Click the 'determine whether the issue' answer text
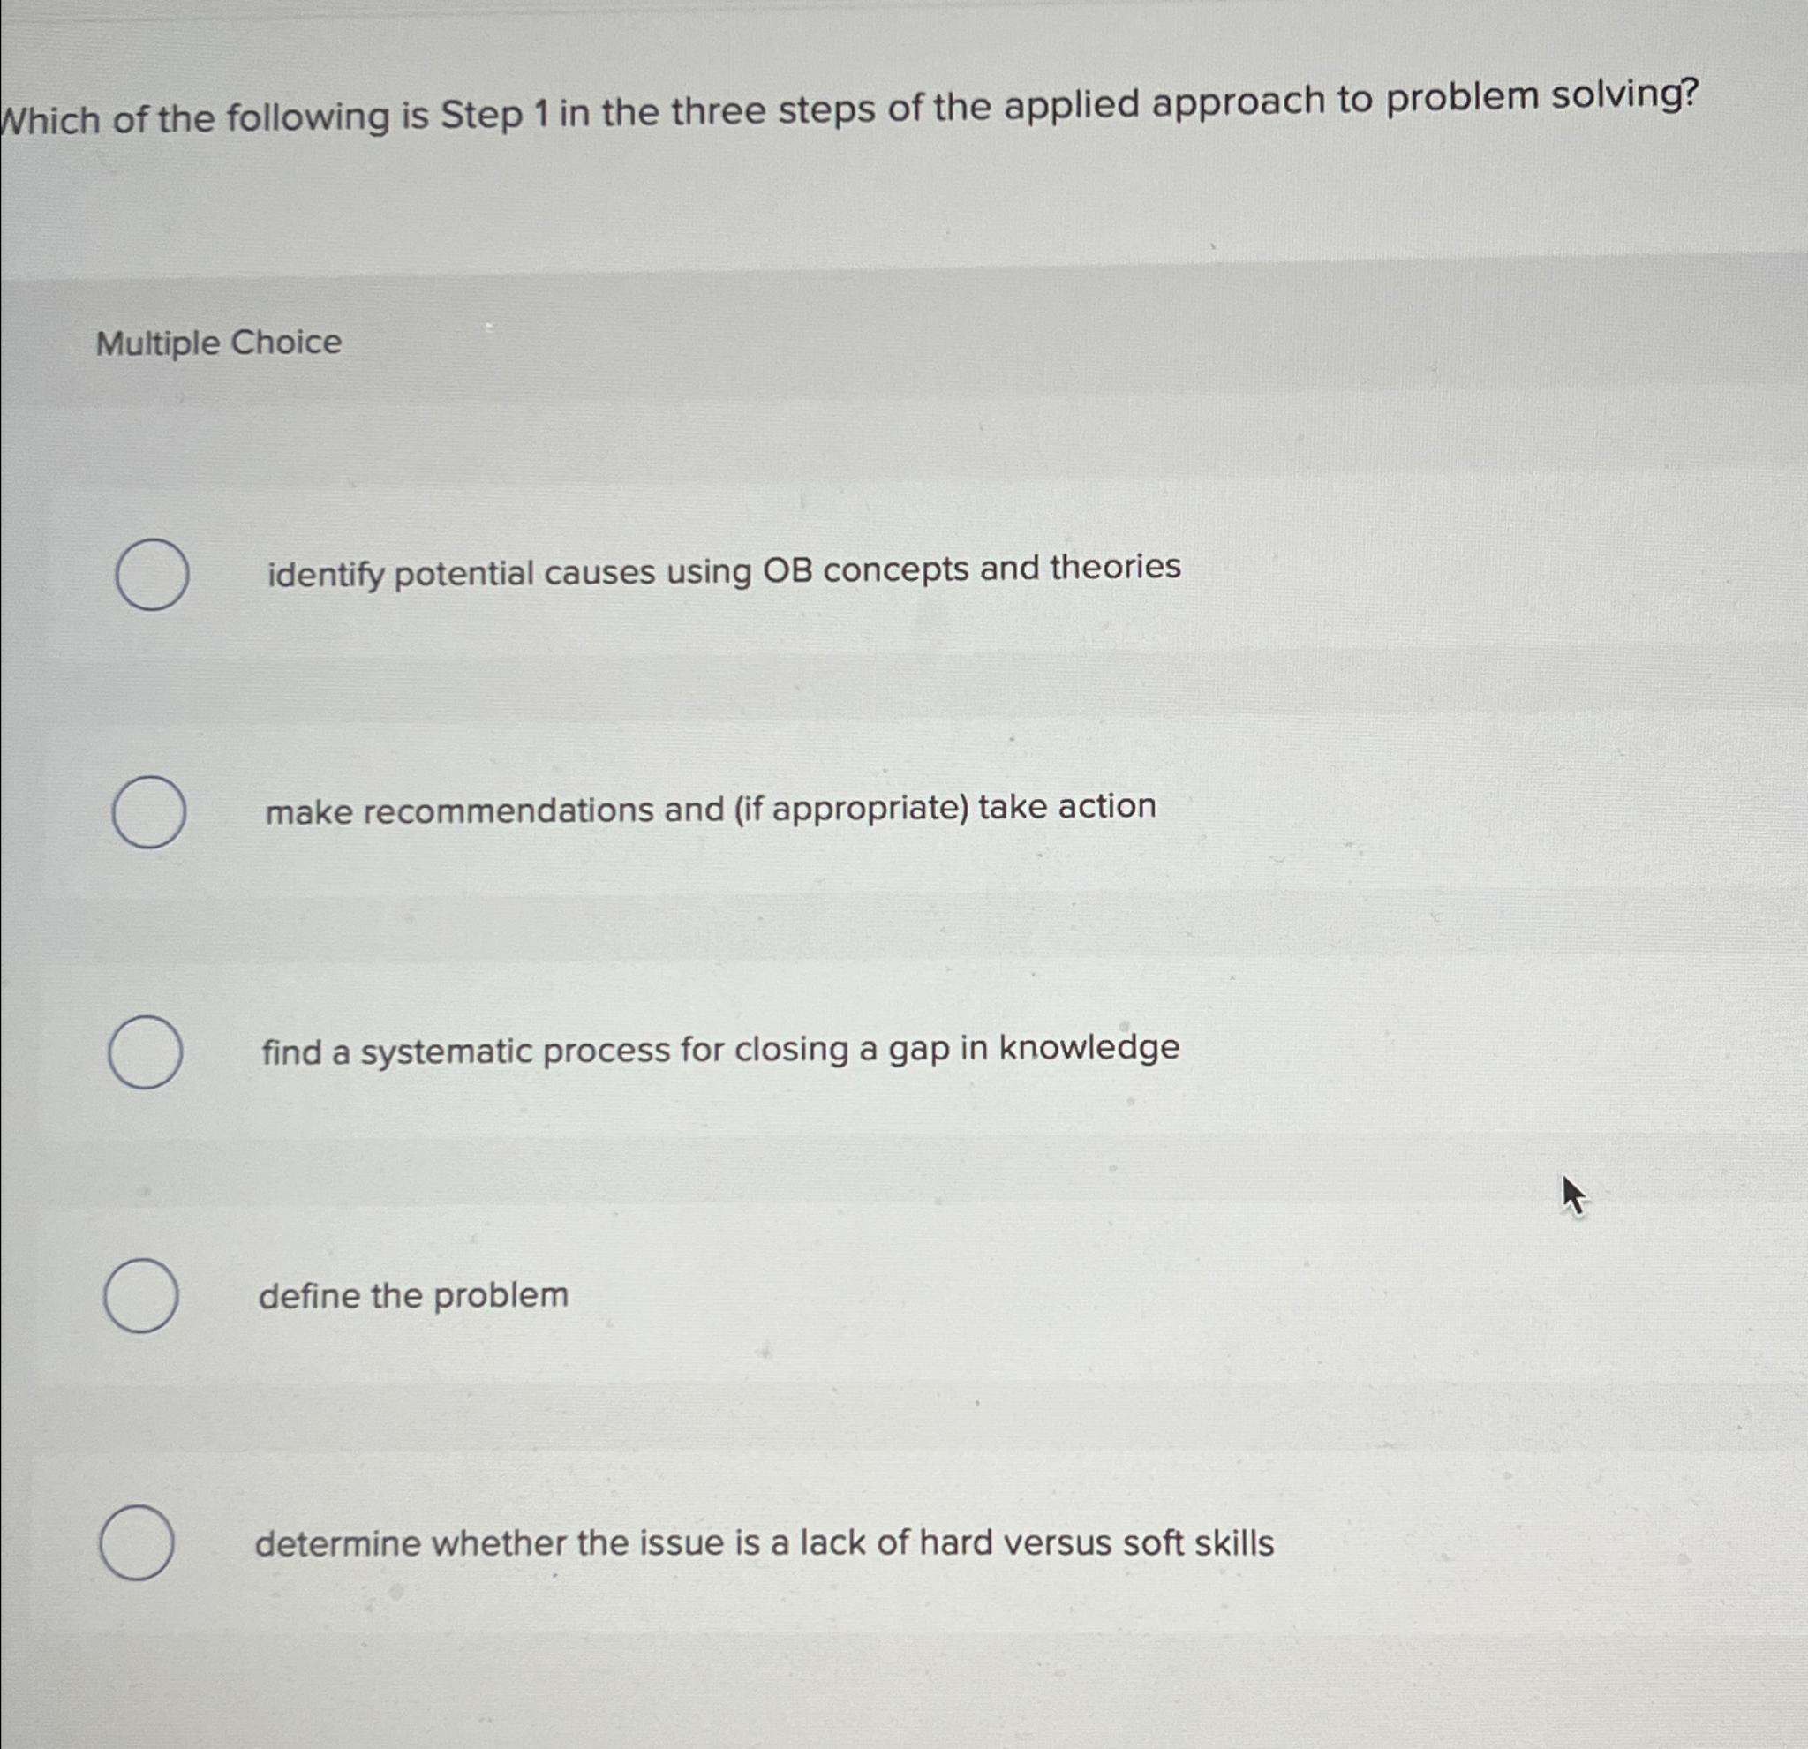The image size is (1808, 1749). (x=765, y=1543)
